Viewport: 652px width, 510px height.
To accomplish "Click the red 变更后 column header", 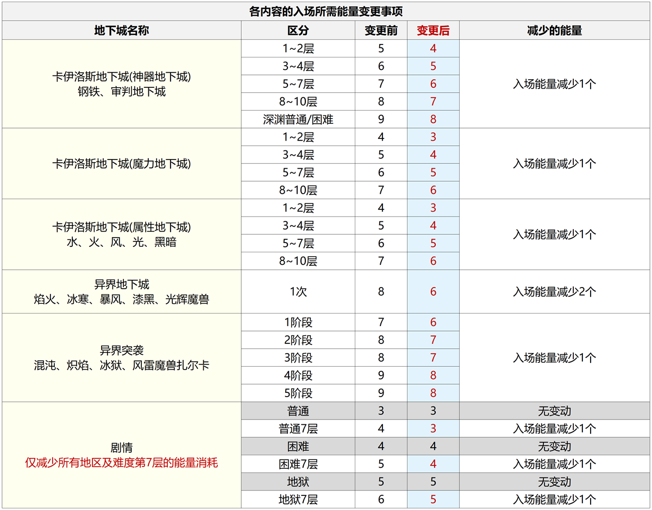I will (x=433, y=30).
